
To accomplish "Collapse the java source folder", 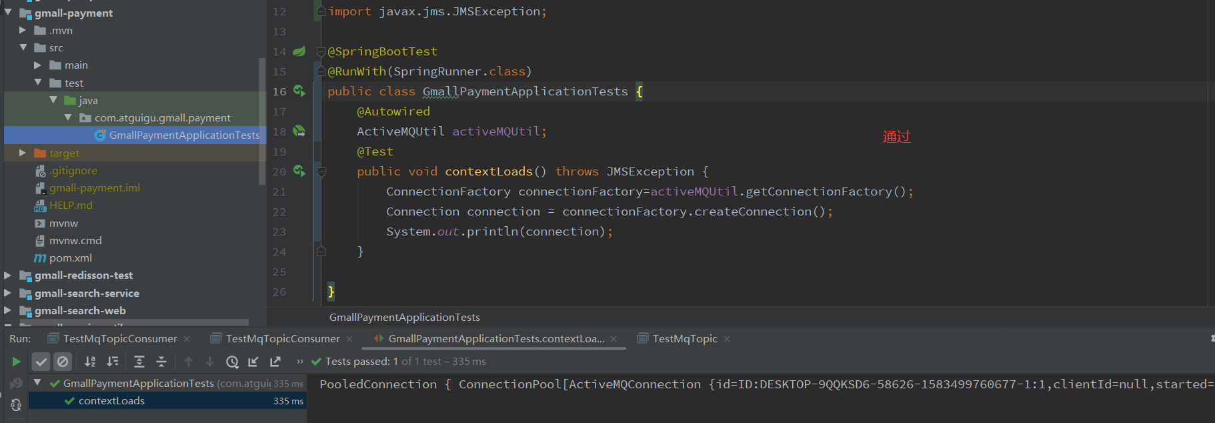I will pos(53,100).
